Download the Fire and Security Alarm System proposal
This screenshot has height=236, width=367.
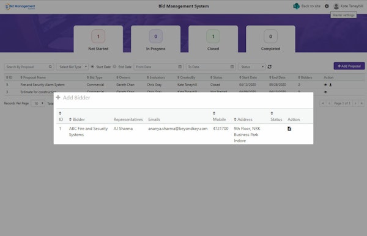point(330,85)
